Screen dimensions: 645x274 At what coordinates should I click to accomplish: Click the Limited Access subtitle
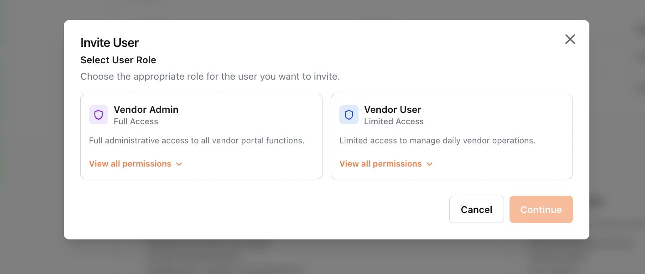point(394,122)
